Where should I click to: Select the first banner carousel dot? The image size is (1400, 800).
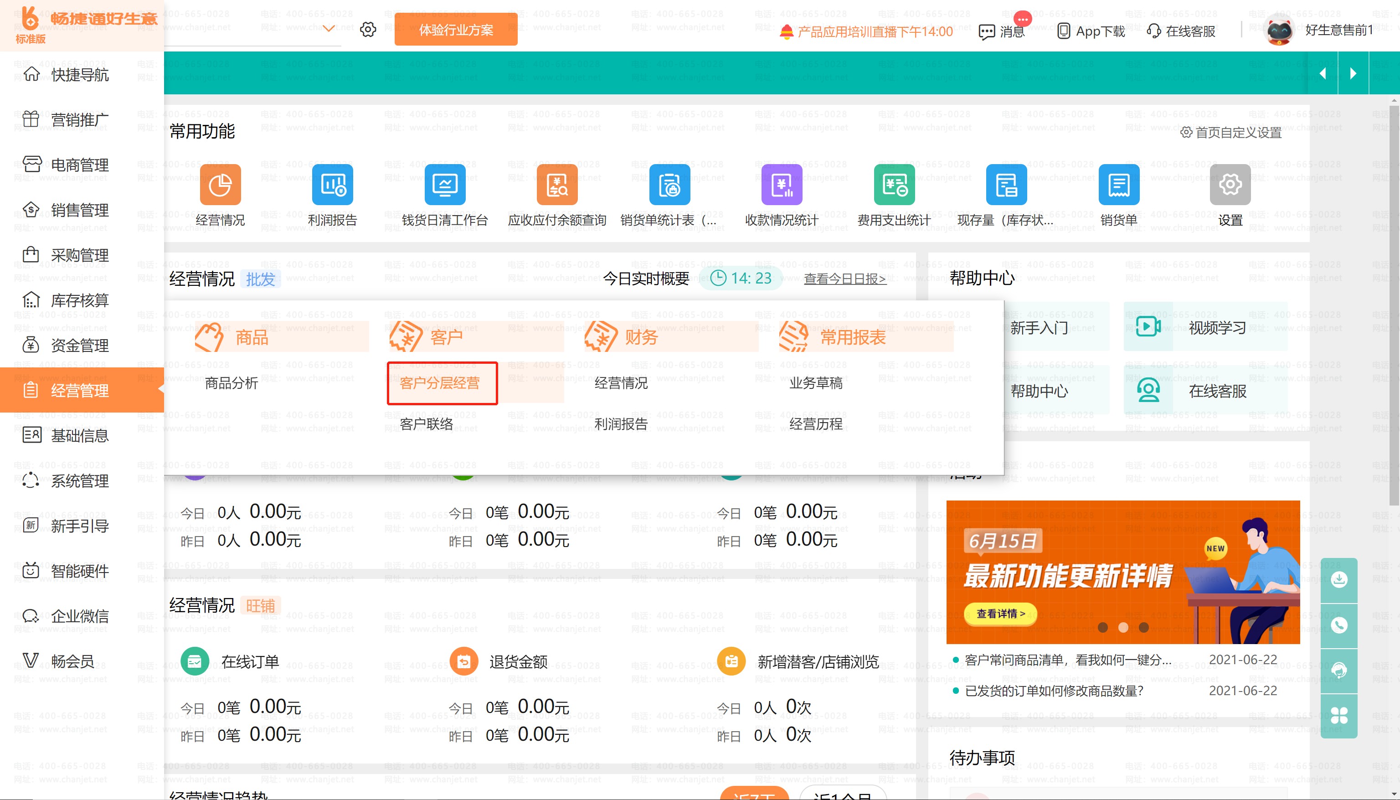1102,628
